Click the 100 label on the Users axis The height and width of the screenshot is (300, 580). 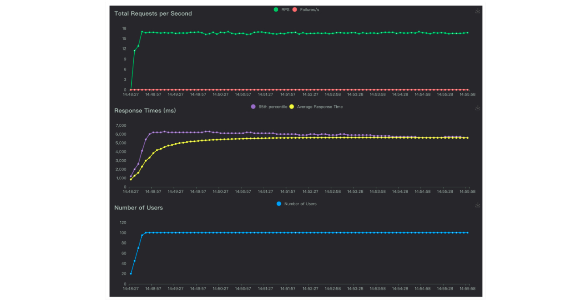pos(123,233)
